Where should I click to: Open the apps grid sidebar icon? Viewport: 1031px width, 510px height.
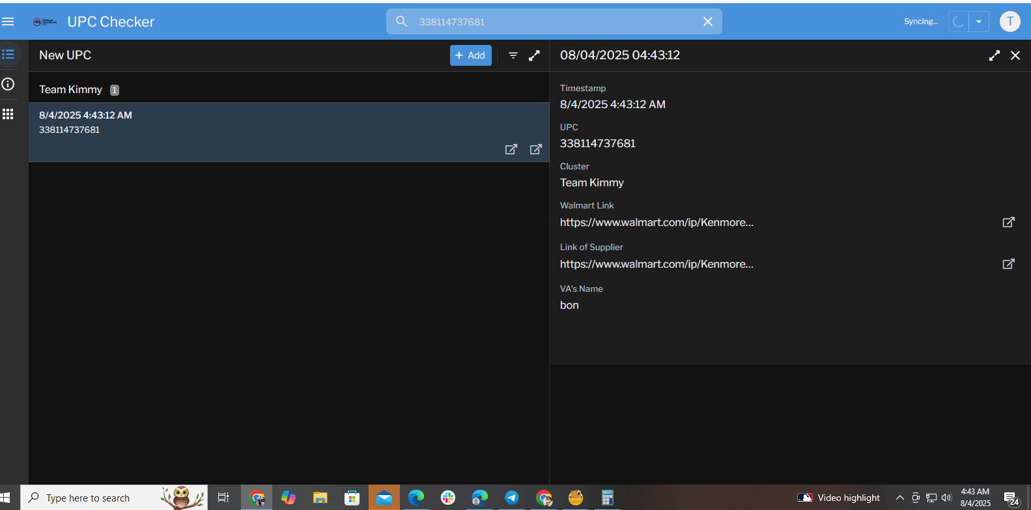tap(8, 114)
